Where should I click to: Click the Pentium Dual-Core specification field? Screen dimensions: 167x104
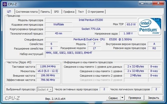(x=103, y=39)
